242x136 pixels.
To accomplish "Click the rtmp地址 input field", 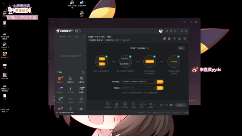I will pos(139,82).
